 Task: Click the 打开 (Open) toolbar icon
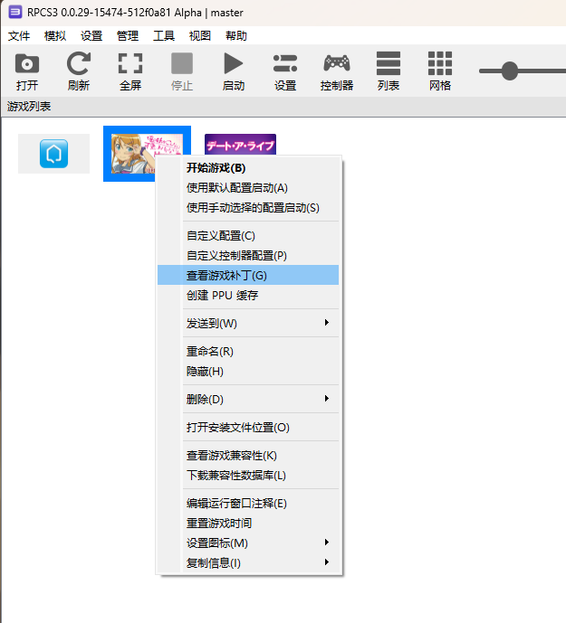(x=27, y=64)
